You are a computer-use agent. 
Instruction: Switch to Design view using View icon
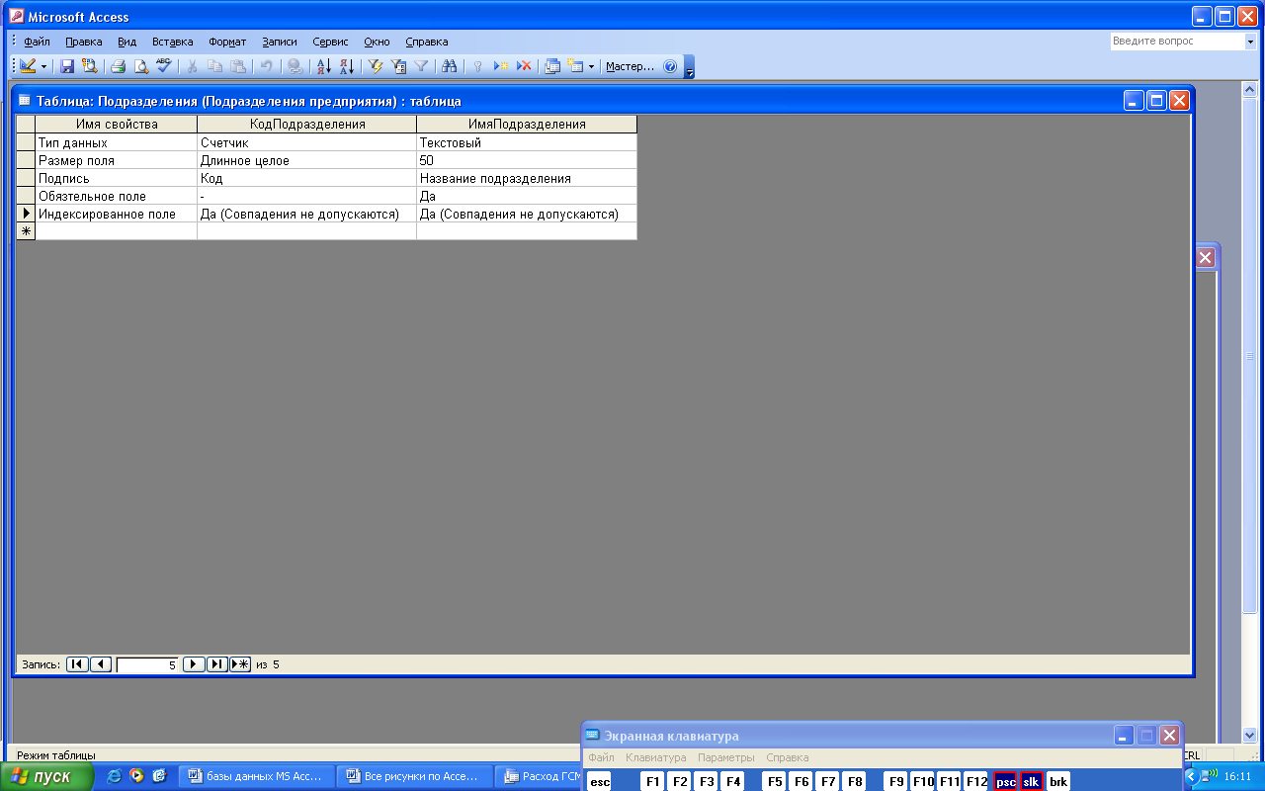(27, 67)
